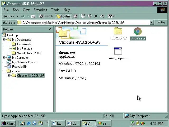
Task: Click the Undo toolbar icon
Action: [x=102, y=16]
